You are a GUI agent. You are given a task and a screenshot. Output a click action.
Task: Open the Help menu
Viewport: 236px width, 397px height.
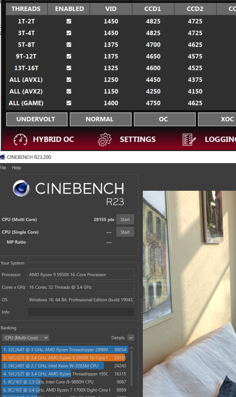[x=16, y=168]
